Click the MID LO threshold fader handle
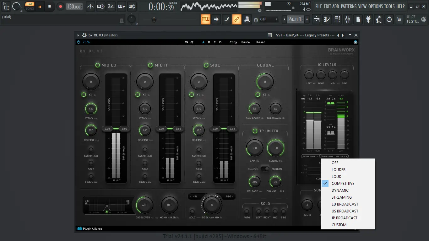Screen dimensions: 429x241 click(124, 129)
